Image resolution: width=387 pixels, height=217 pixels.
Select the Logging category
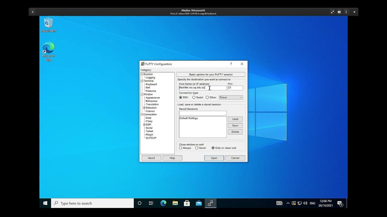(150, 77)
